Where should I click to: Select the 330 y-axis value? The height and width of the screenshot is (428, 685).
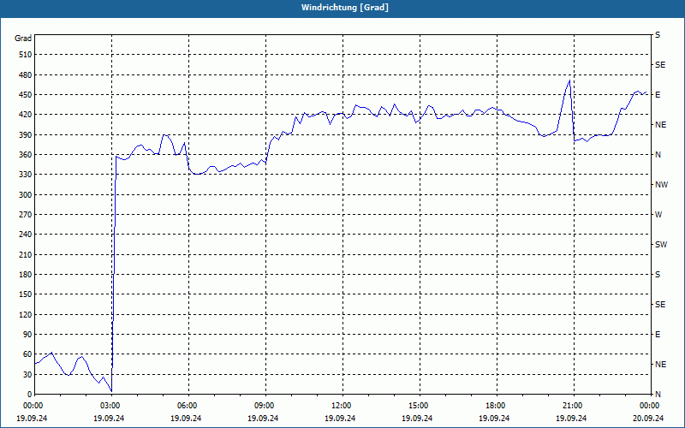pos(26,175)
